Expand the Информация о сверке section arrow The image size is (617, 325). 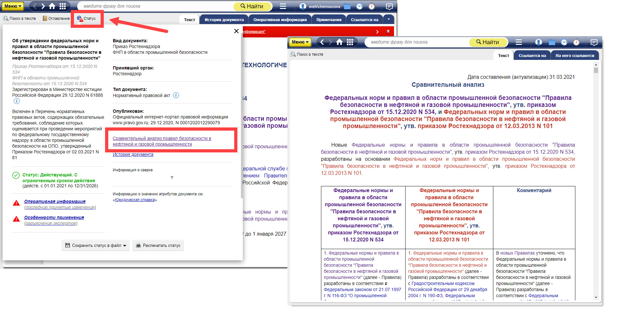(172, 177)
